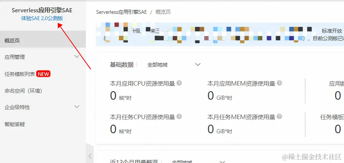Open the 基础数据 全部地域 region dropdown
This screenshot has width=344, height=163.
(x=174, y=65)
